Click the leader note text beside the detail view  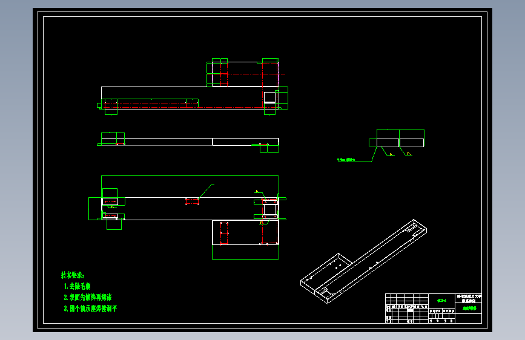coord(346,160)
